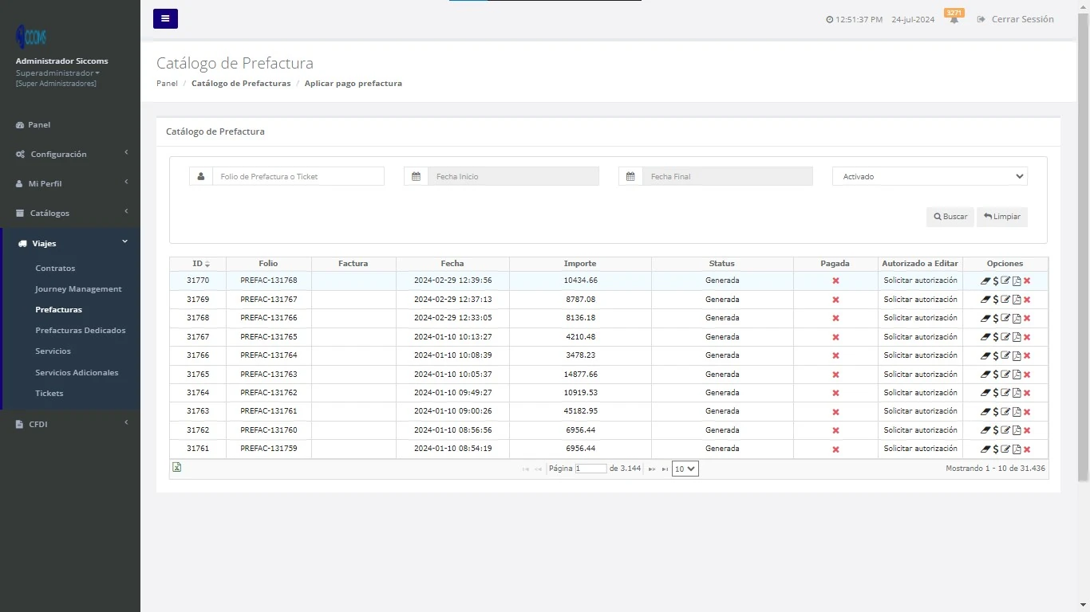Viewport: 1090px width, 612px height.
Task: Open calendar icon beside Fecha Inicio
Action: [416, 176]
